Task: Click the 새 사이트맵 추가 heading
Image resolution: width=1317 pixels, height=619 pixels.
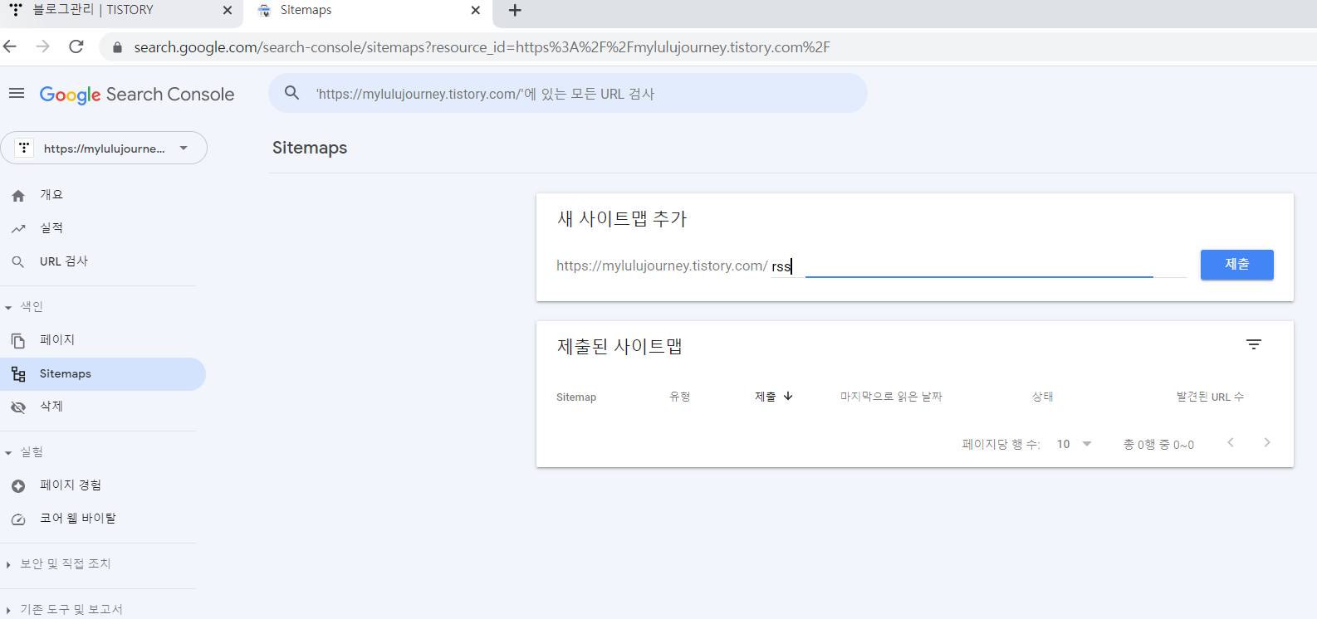Action: click(622, 219)
